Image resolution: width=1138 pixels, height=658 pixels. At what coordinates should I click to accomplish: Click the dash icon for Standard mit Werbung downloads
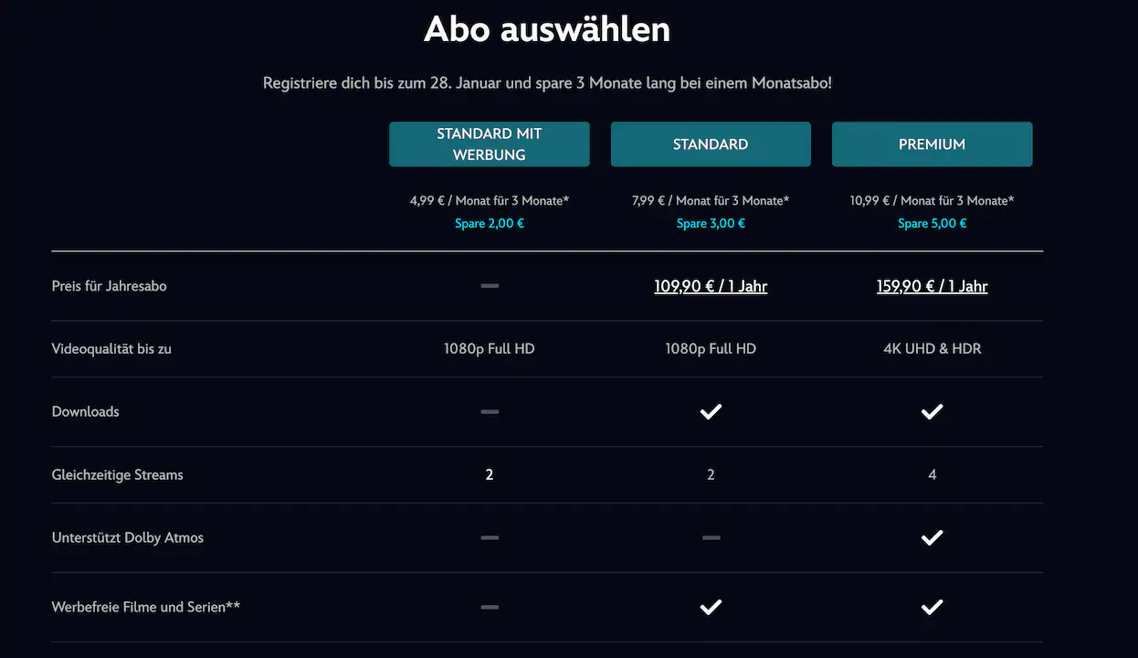[490, 411]
